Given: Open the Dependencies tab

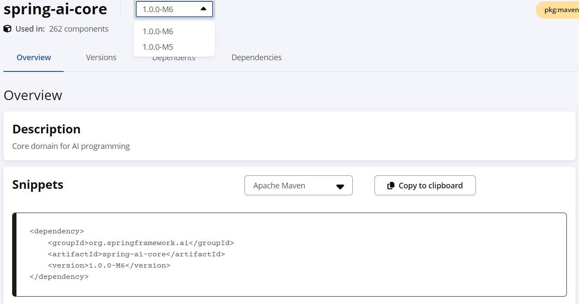Looking at the screenshot, I should (x=257, y=57).
